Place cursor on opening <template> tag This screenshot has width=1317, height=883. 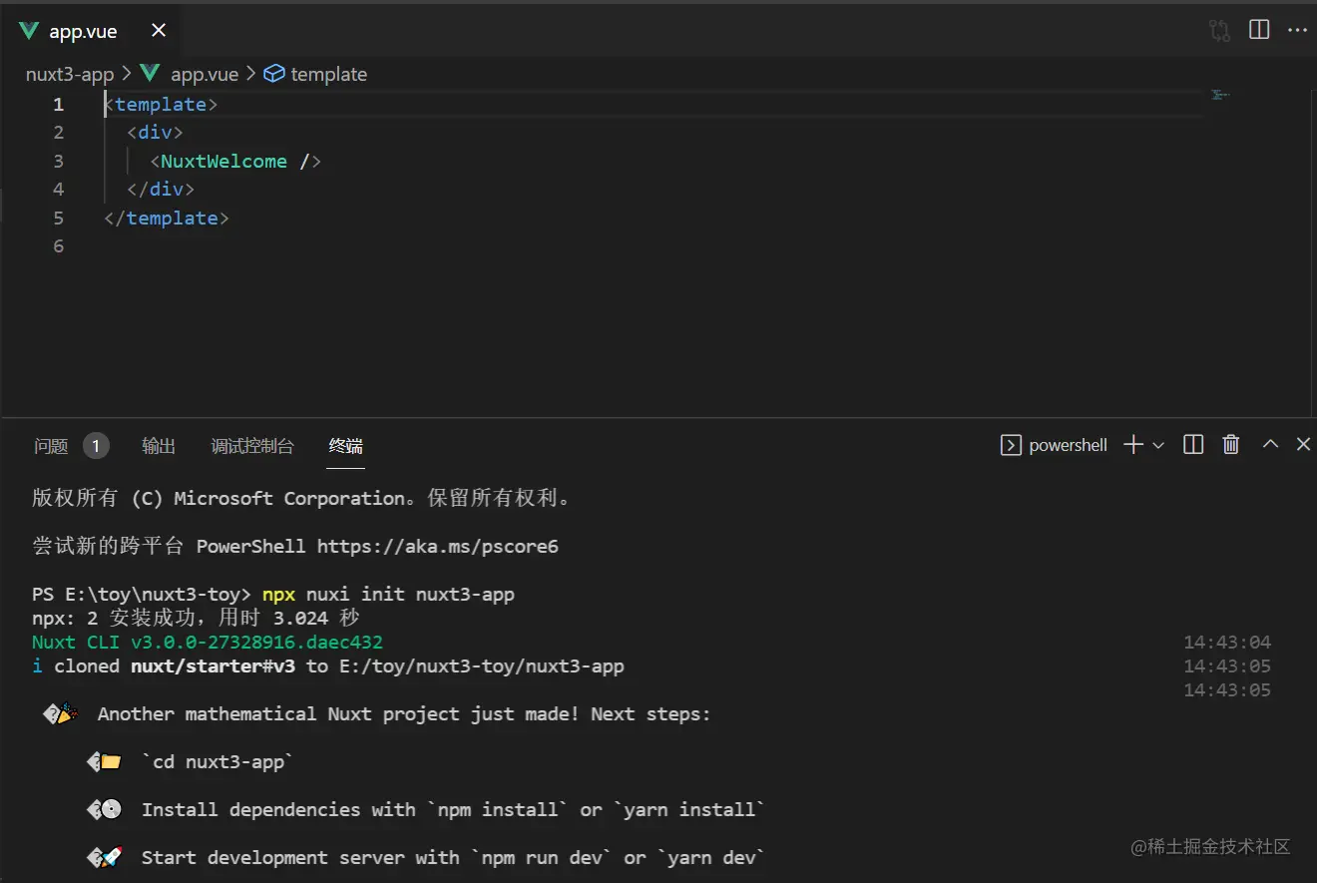point(161,104)
